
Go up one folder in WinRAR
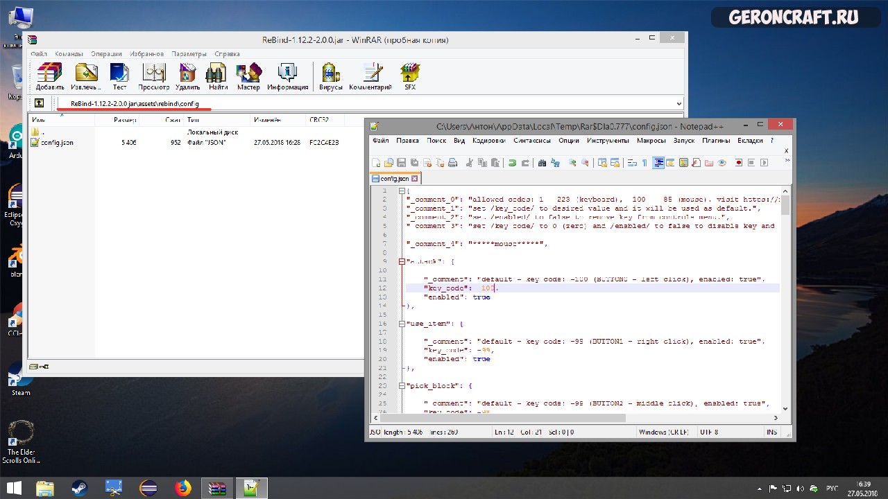pyautogui.click(x=40, y=103)
